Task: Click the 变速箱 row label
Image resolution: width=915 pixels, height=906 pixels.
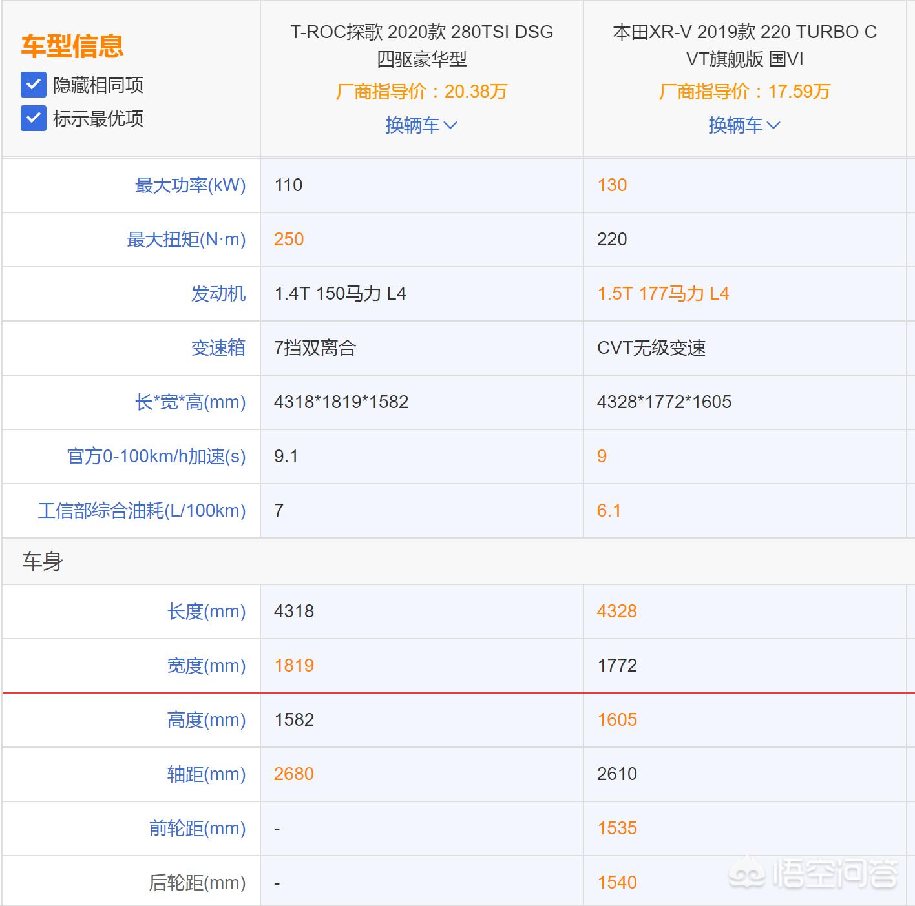Action: point(218,348)
